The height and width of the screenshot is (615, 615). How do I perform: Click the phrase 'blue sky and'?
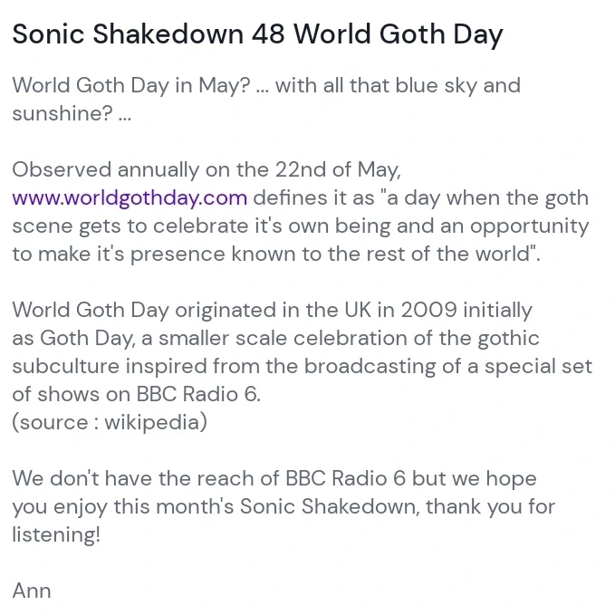click(457, 86)
